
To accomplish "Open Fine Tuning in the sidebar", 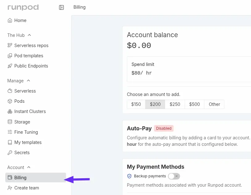I will tap(26, 132).
